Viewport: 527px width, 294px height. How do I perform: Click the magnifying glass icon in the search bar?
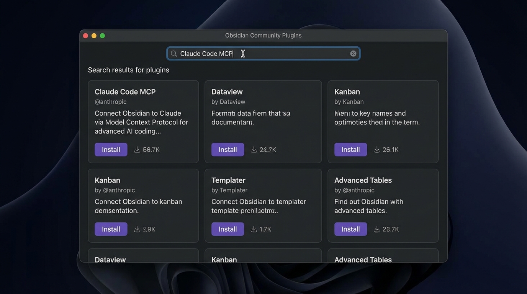pyautogui.click(x=173, y=53)
